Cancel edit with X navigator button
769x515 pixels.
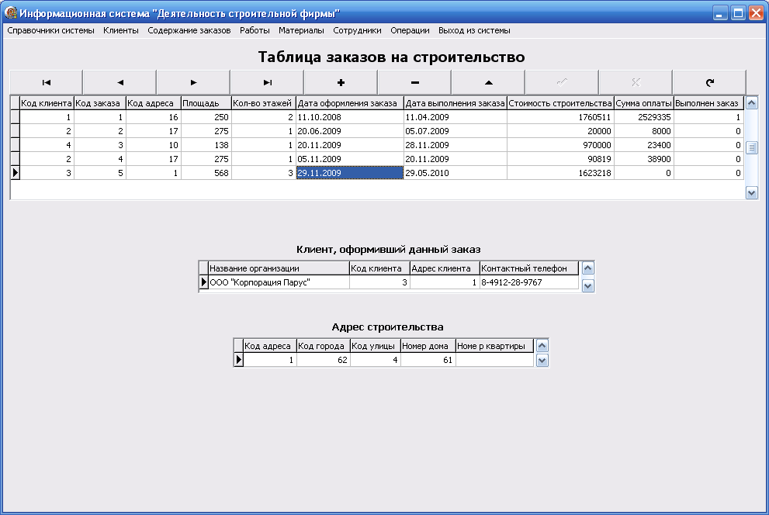tap(636, 82)
